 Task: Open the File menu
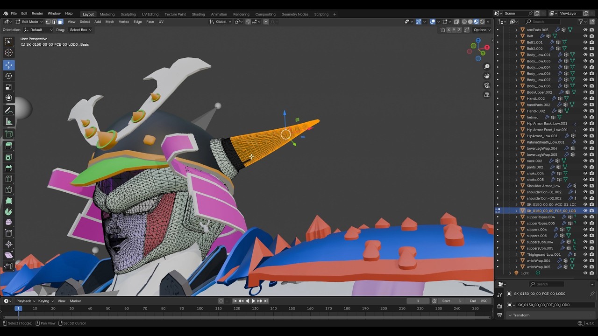[14, 14]
